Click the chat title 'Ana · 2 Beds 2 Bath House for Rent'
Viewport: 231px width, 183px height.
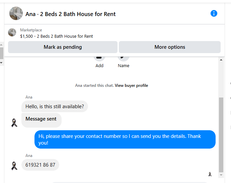coord(71,14)
